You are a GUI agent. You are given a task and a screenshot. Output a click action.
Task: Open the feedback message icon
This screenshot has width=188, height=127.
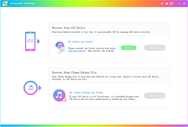pos(171,3)
